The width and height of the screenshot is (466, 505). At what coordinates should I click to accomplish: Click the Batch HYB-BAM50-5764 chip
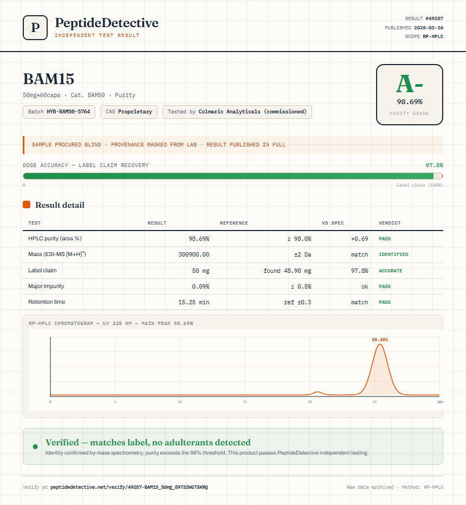tap(59, 112)
